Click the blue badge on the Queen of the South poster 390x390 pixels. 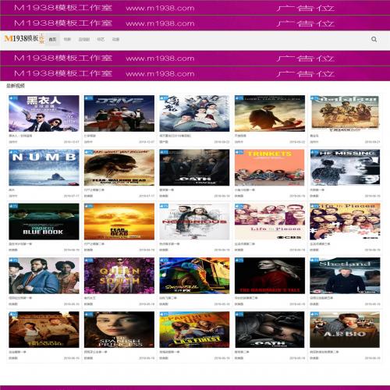pyautogui.click(x=89, y=261)
